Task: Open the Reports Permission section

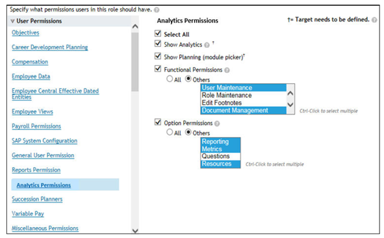Action: [x=36, y=170]
